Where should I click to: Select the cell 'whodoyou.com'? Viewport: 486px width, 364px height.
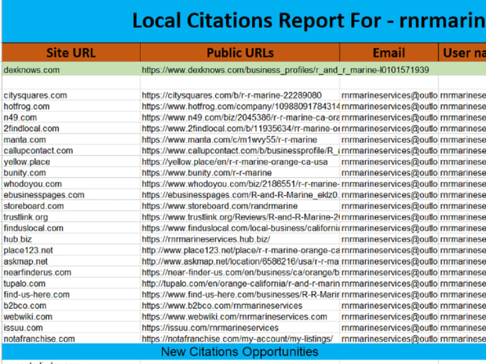point(71,184)
